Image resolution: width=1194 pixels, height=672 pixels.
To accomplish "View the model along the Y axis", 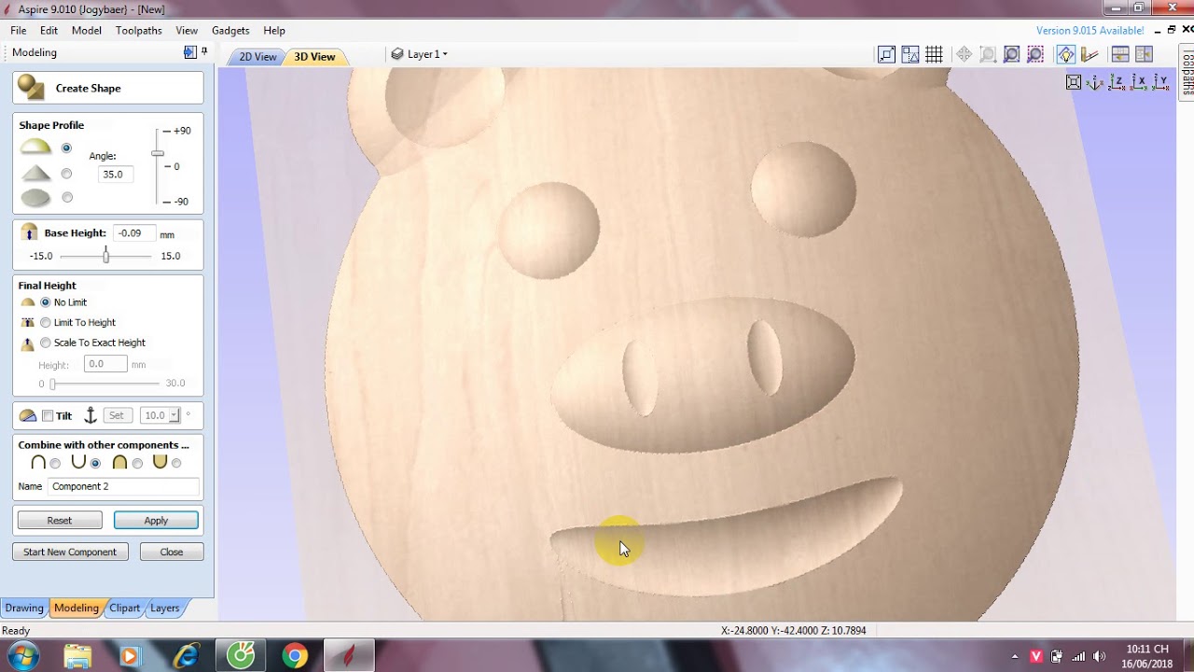I will click(1160, 82).
